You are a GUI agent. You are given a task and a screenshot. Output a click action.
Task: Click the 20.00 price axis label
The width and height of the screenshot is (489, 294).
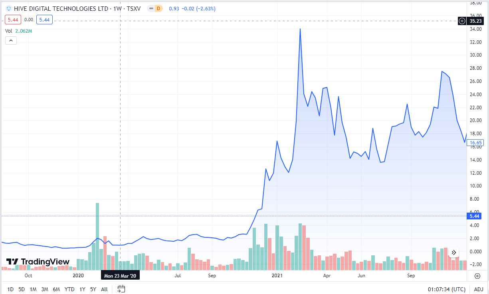pyautogui.click(x=475, y=120)
